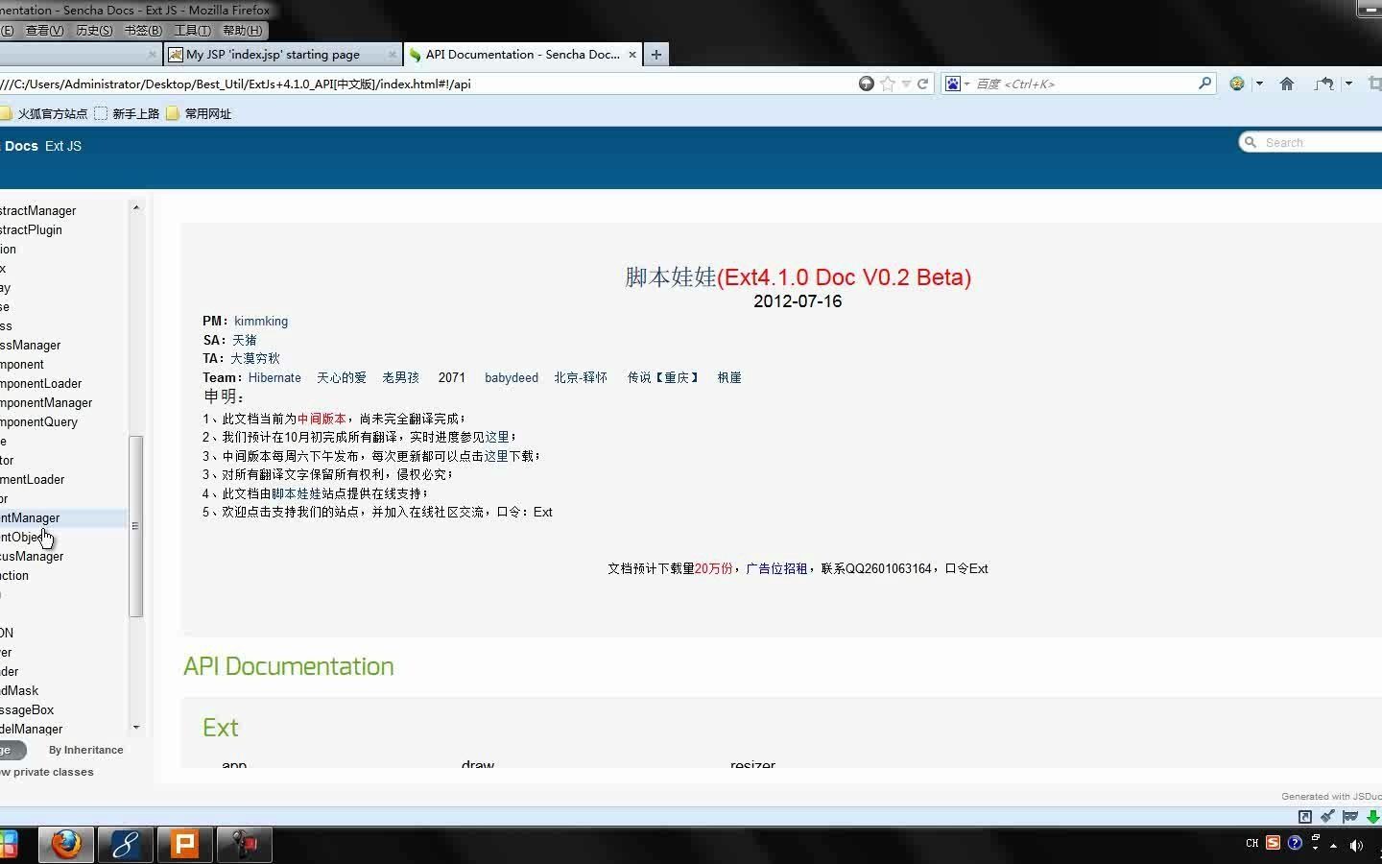Open the Ext JS header link
Image resolution: width=1382 pixels, height=864 pixels.
(x=63, y=146)
